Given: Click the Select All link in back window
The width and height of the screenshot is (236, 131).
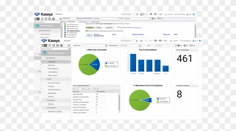Looking at the screenshot, I should tap(89, 35).
